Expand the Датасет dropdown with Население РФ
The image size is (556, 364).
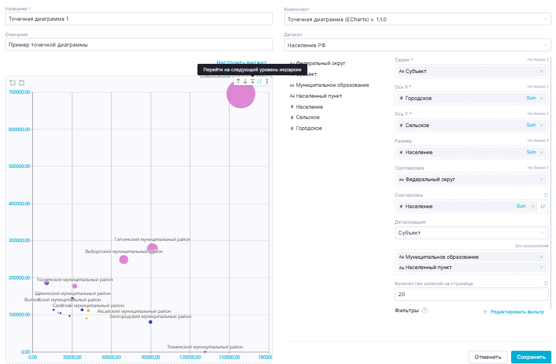pyautogui.click(x=417, y=45)
